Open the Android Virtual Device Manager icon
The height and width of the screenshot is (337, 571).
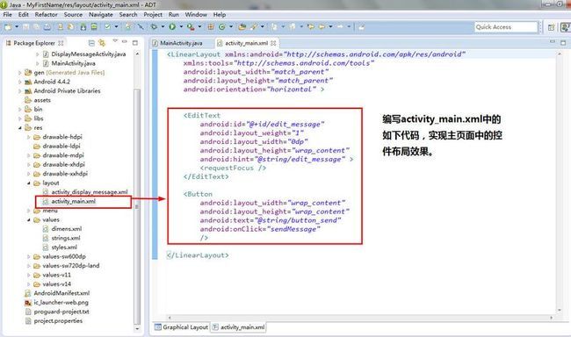(x=94, y=27)
